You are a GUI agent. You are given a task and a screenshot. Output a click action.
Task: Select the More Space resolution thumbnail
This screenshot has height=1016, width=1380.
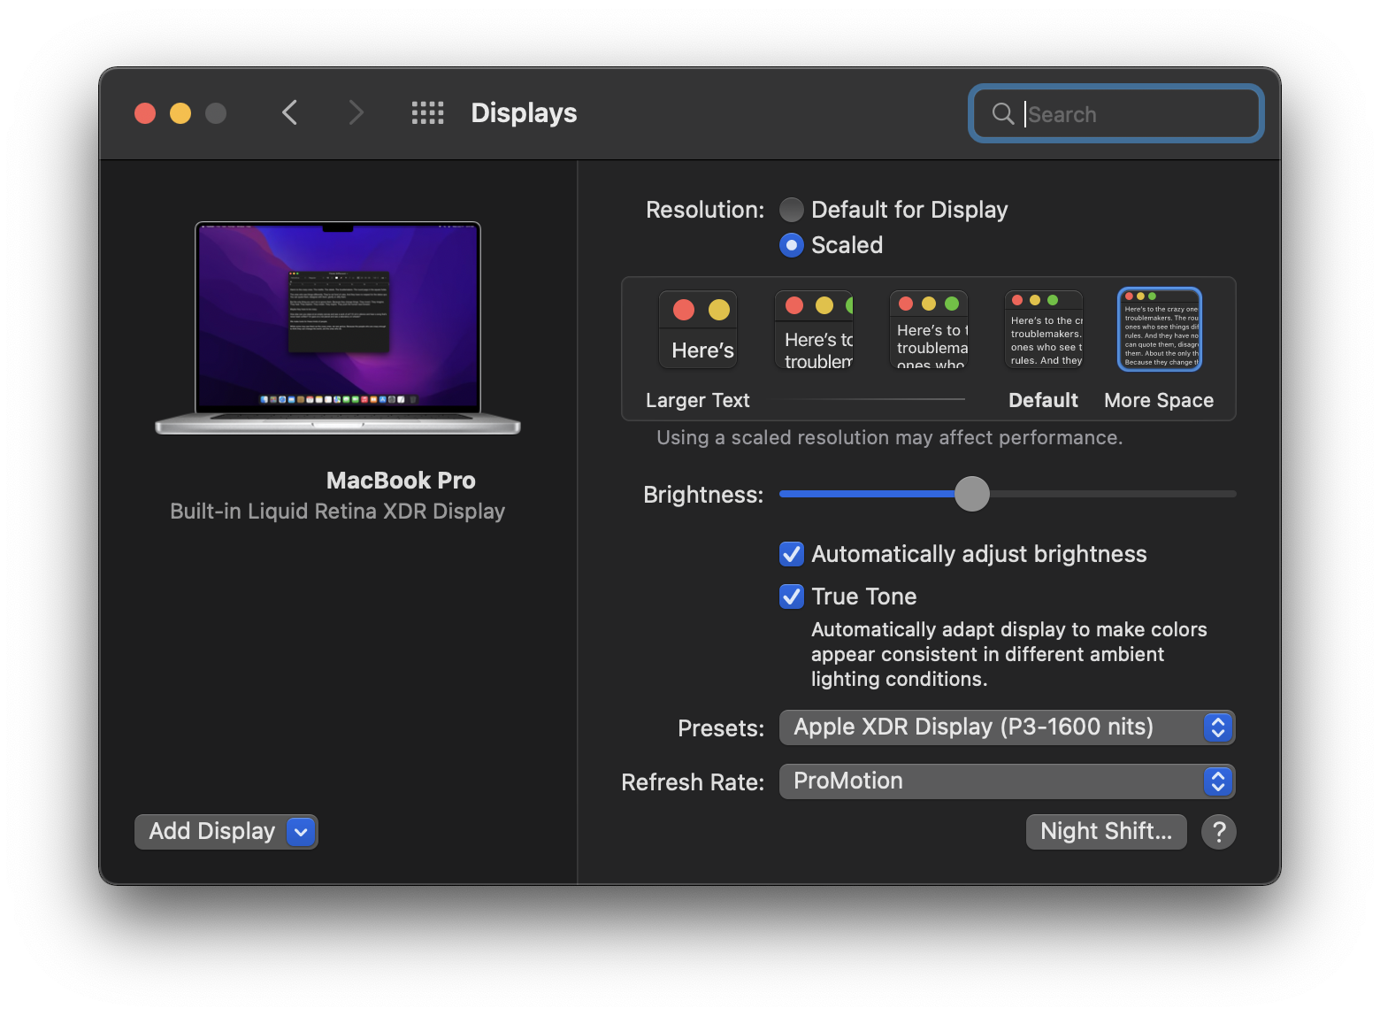pos(1159,330)
